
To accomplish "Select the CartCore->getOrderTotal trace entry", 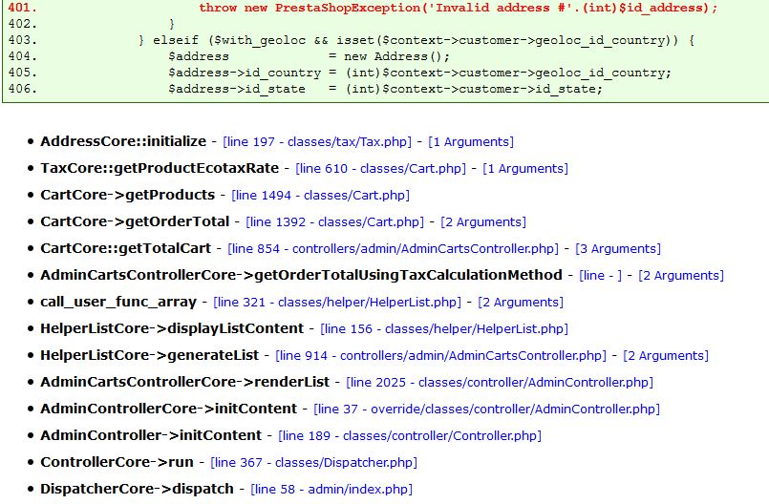I will click(x=135, y=221).
